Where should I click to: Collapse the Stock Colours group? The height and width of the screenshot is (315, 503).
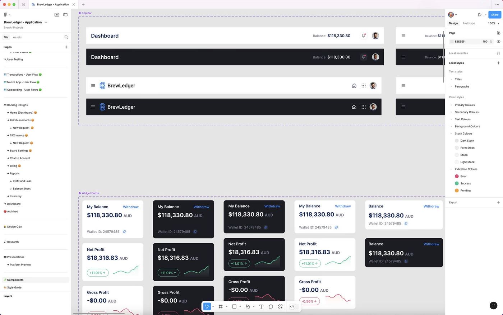click(451, 133)
